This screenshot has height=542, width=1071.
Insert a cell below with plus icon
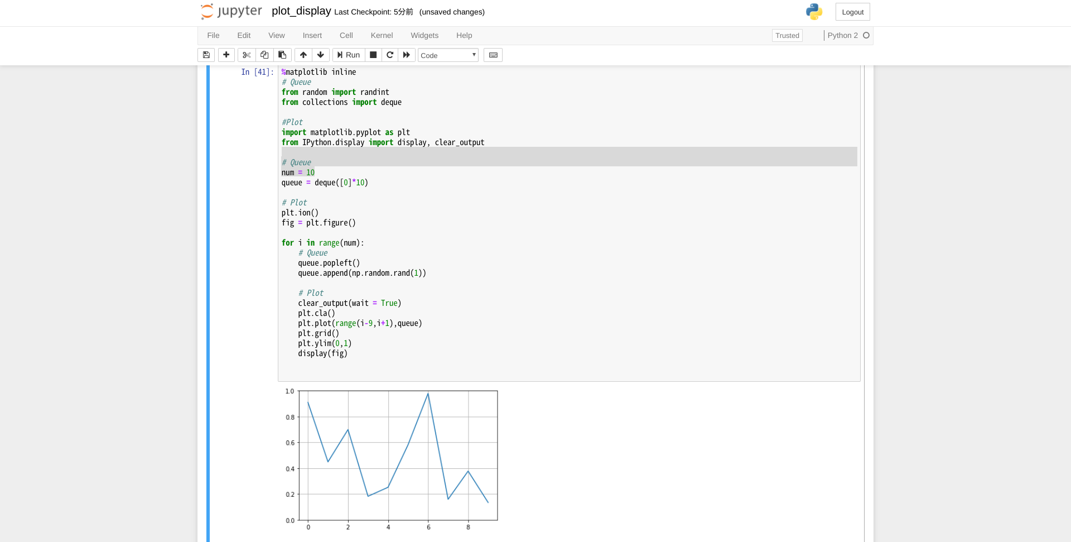226,55
